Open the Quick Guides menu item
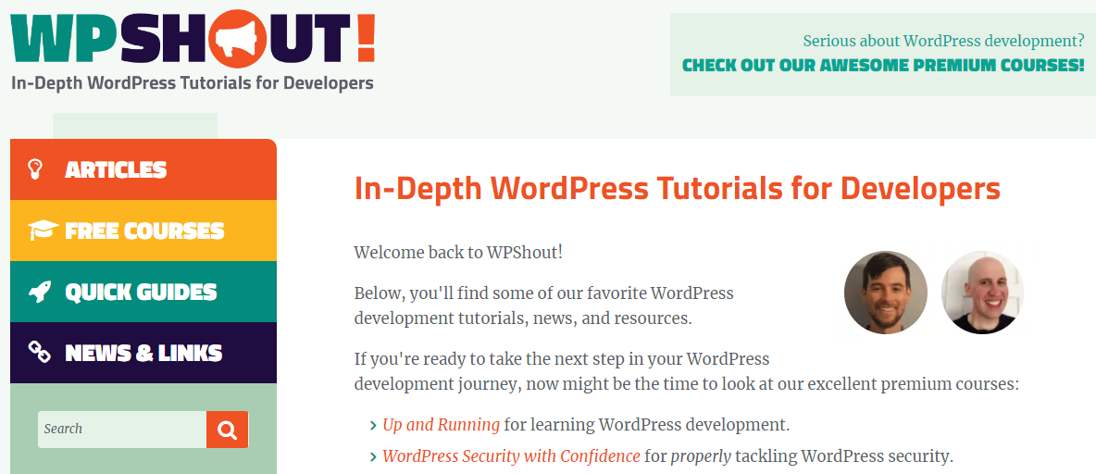This screenshot has height=474, width=1096. pos(143,292)
